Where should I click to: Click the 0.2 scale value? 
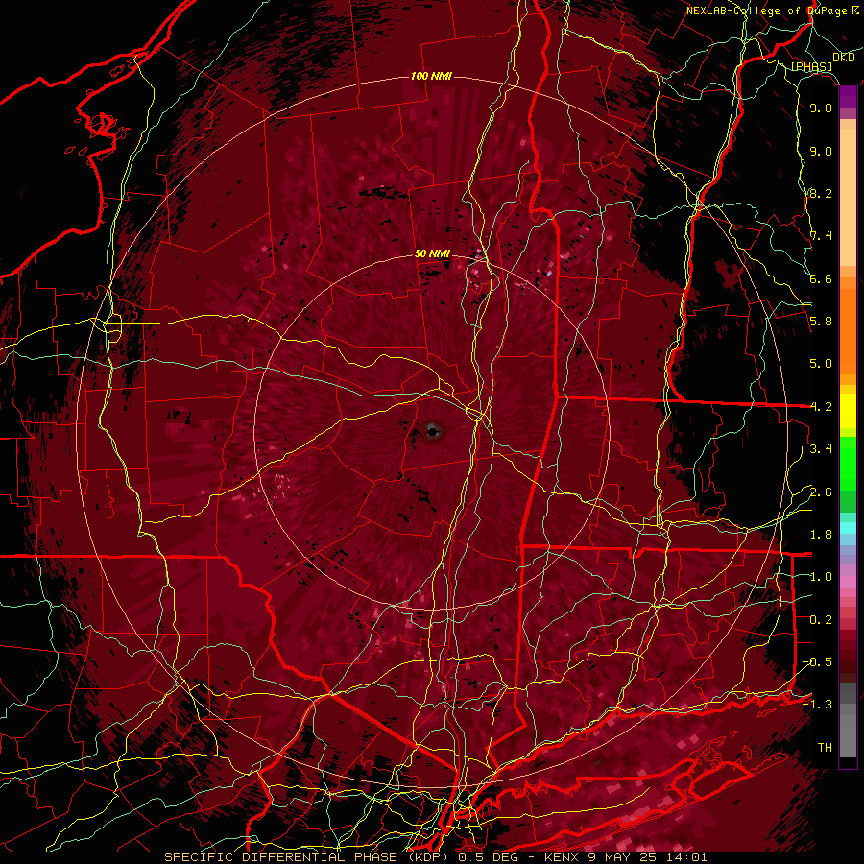tap(821, 619)
